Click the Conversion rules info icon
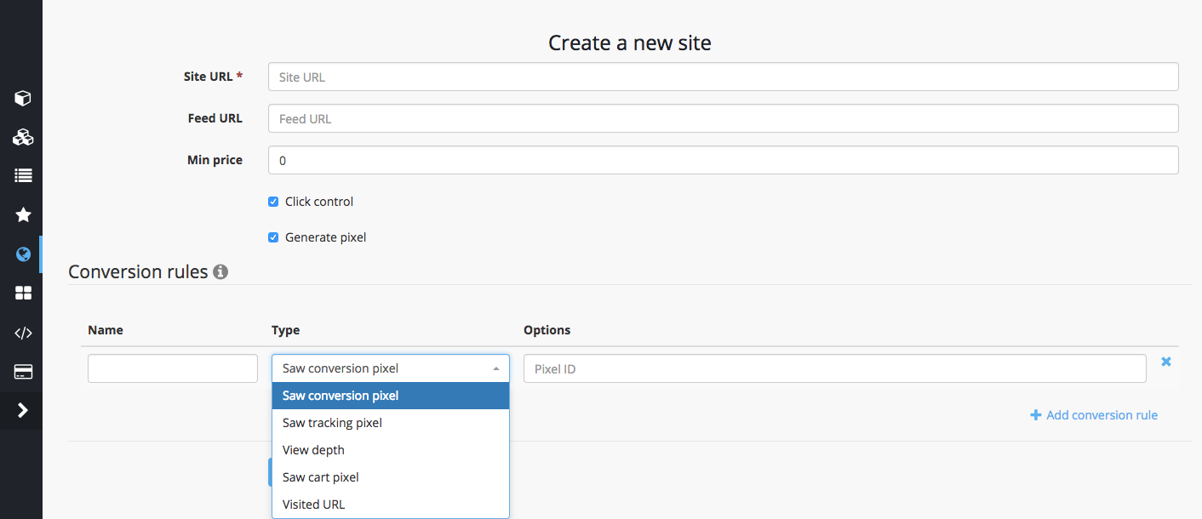 point(220,272)
